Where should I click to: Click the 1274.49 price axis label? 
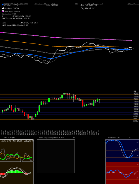pyautogui.click(x=136, y=93)
